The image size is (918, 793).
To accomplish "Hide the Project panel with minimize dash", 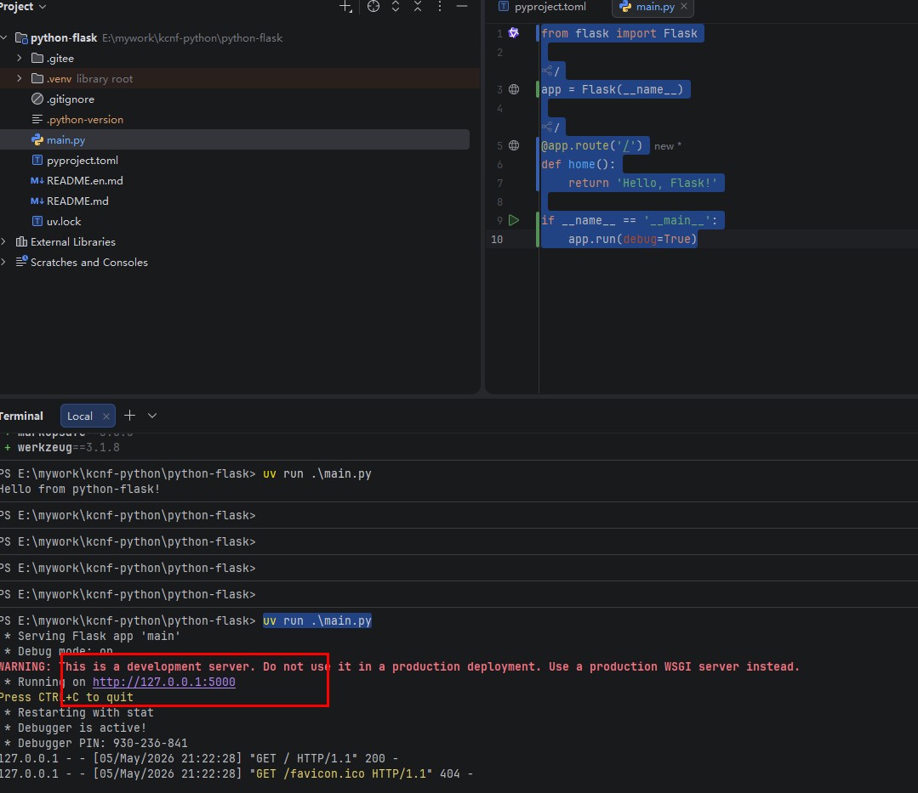I will (462, 7).
